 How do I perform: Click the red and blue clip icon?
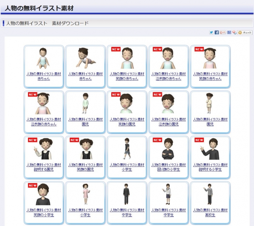234,33
